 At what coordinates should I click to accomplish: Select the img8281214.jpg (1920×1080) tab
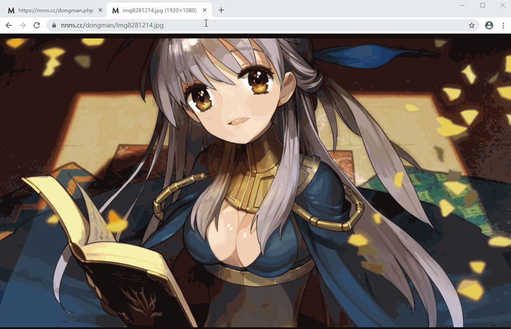[159, 10]
